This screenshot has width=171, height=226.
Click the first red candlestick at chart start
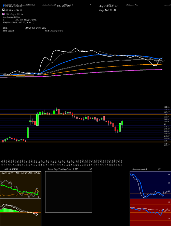[3, 141]
